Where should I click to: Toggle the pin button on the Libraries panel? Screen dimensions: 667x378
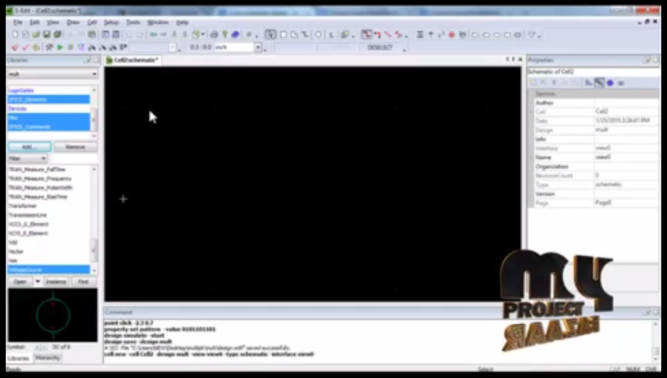88,60
